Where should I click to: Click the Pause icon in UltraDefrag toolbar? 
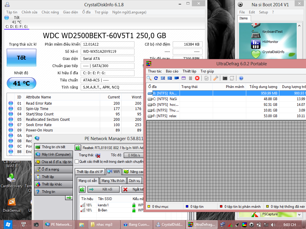[x=190, y=78]
